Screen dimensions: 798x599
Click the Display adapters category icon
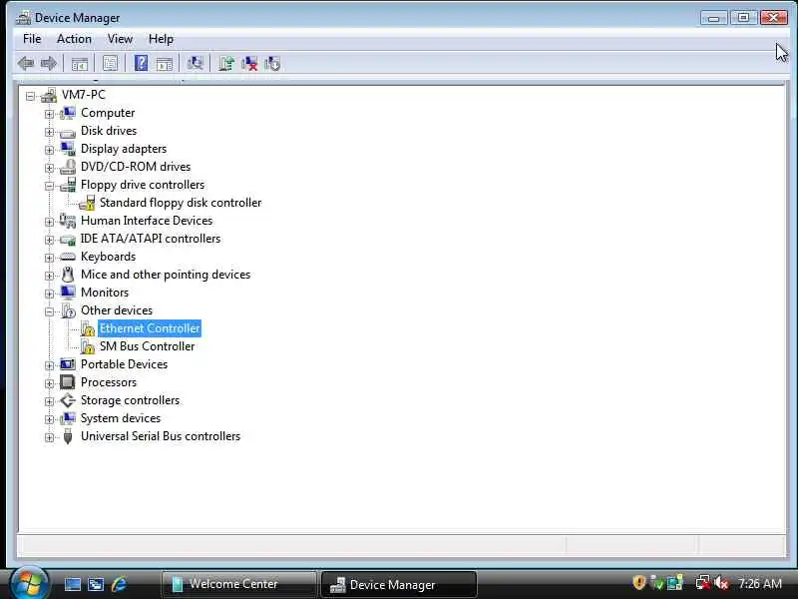(x=68, y=149)
